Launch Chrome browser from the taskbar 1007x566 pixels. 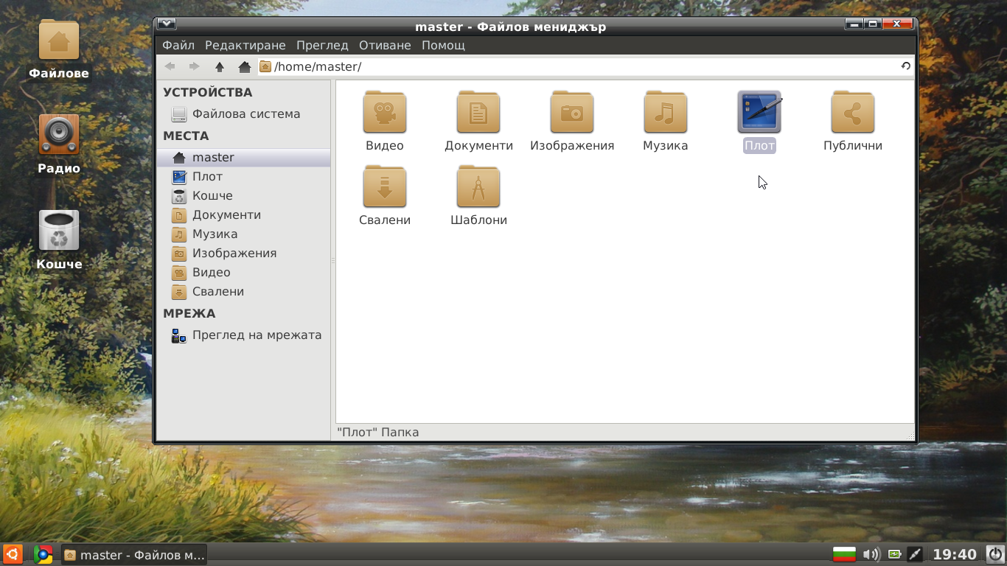click(x=43, y=555)
